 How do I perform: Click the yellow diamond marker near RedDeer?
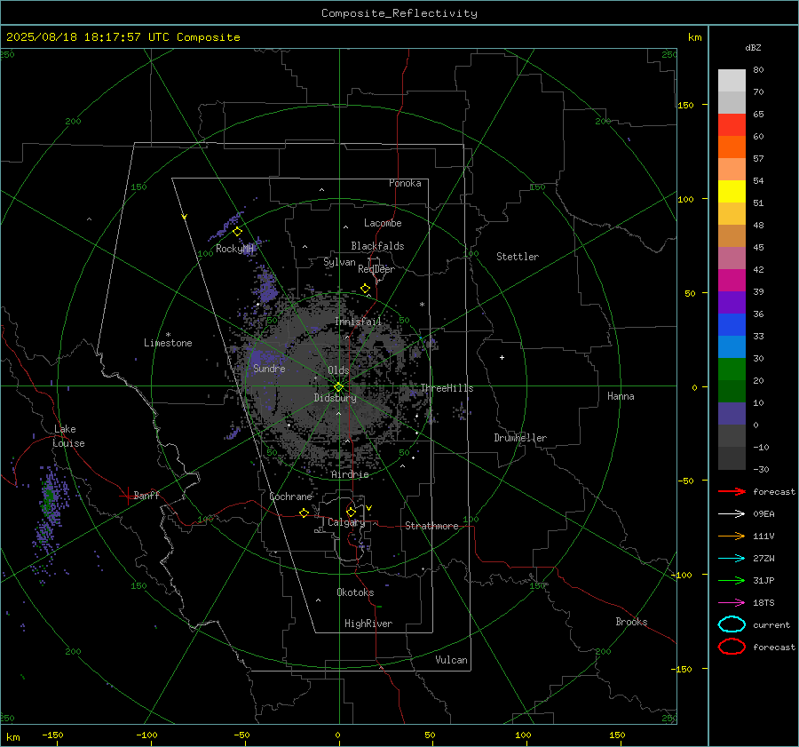366,288
